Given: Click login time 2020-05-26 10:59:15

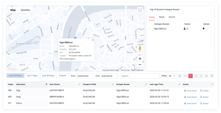Looking at the screenshot, I should tap(159, 97).
